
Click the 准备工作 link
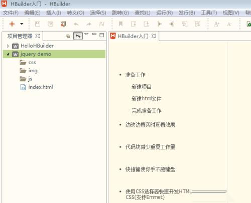pos(136,75)
